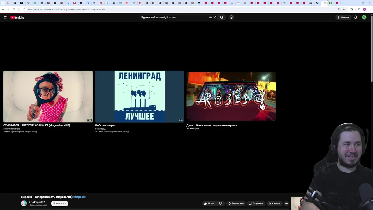
Task: Open the ROSES mix thumbnail
Action: (x=231, y=97)
